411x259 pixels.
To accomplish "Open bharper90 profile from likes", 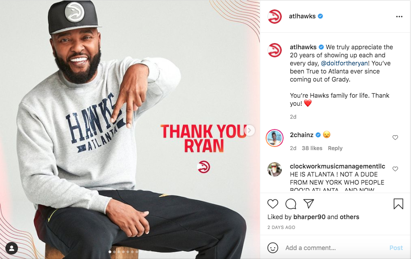I will point(309,217).
